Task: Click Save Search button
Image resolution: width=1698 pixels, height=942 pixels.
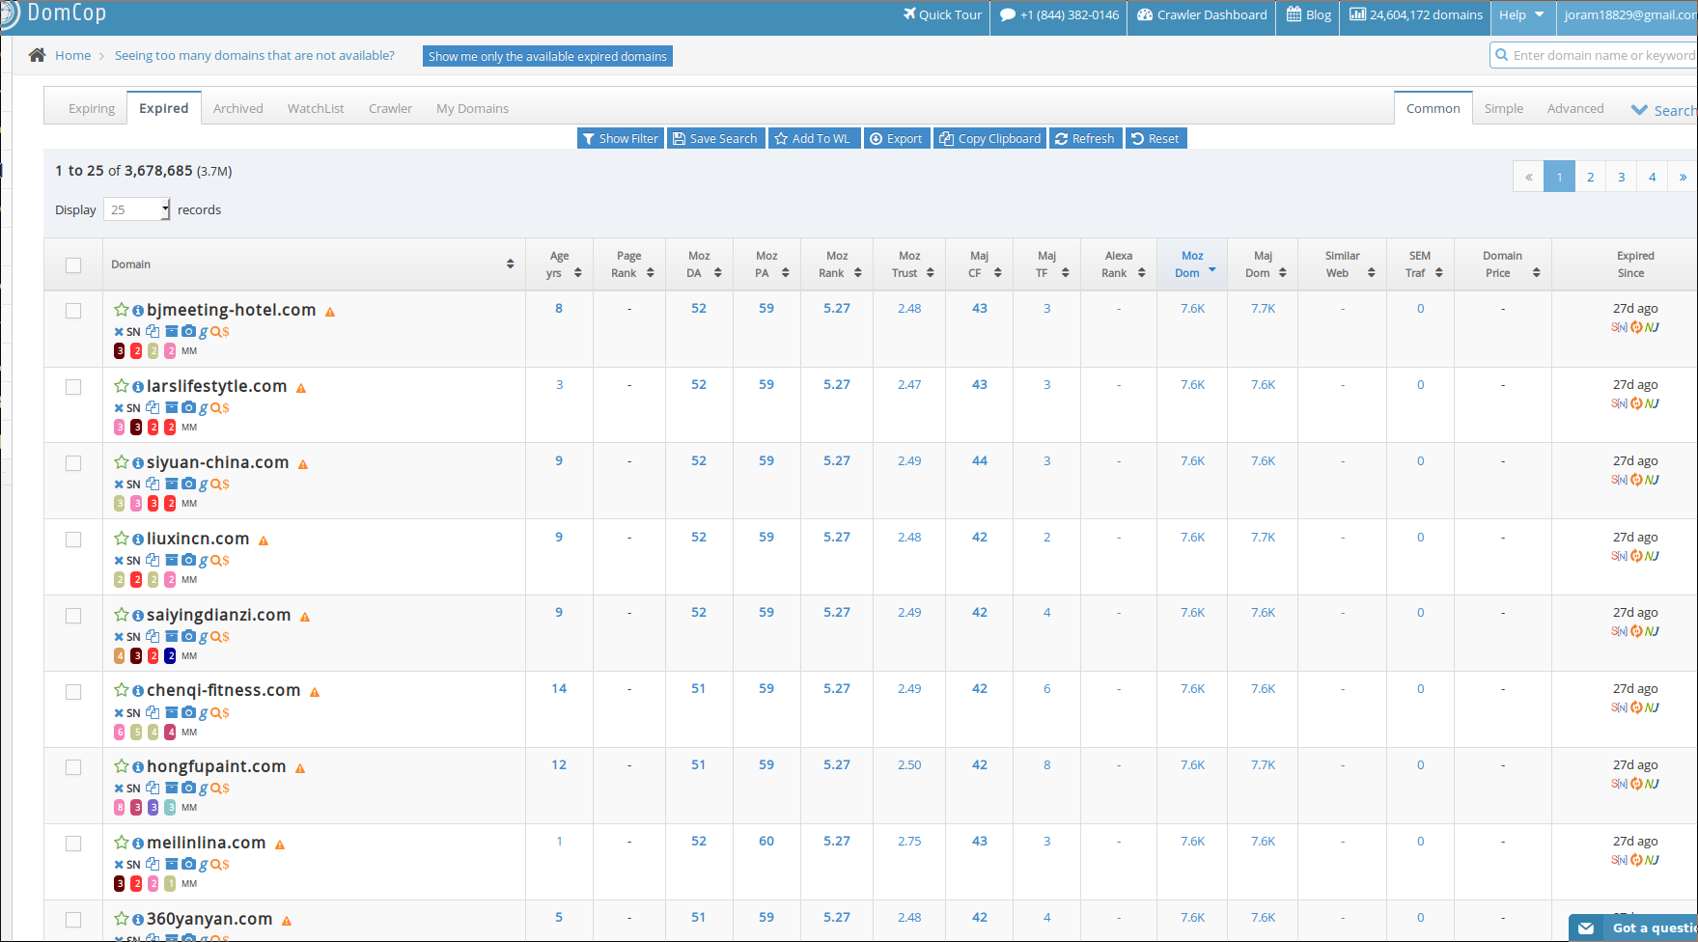Action: [x=715, y=138]
